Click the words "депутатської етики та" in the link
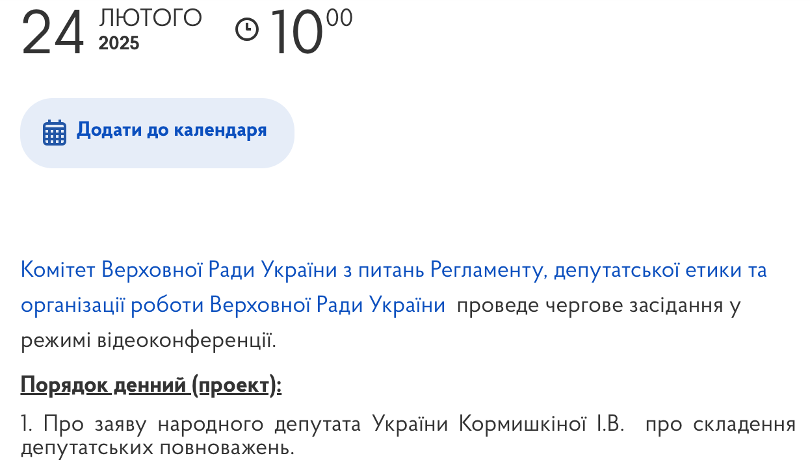 [660, 270]
